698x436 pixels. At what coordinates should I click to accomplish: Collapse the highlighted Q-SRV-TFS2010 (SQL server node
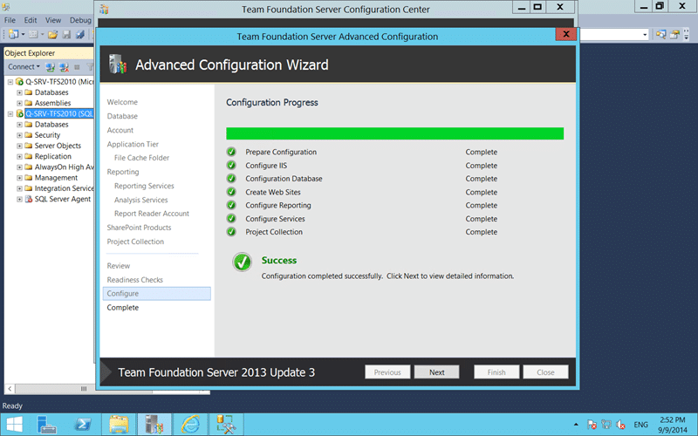point(10,113)
